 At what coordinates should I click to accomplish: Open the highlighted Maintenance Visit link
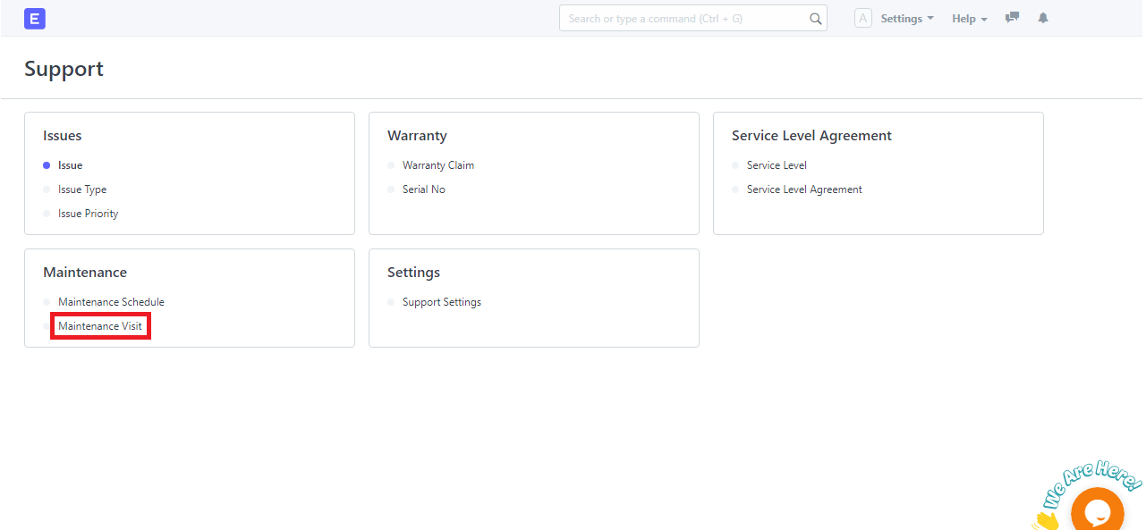coord(100,326)
